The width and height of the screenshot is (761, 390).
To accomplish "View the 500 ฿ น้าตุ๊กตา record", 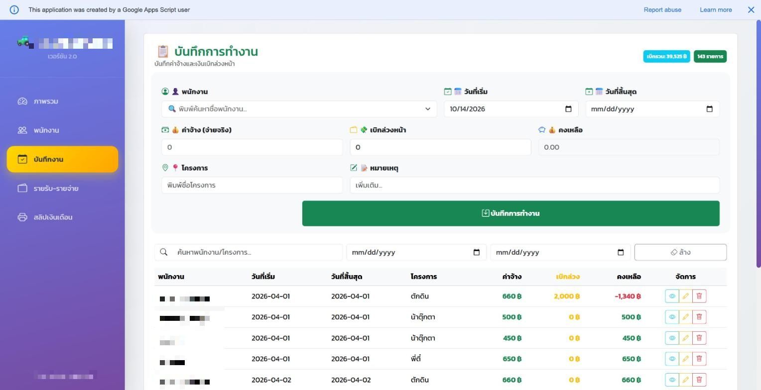I will (x=672, y=317).
